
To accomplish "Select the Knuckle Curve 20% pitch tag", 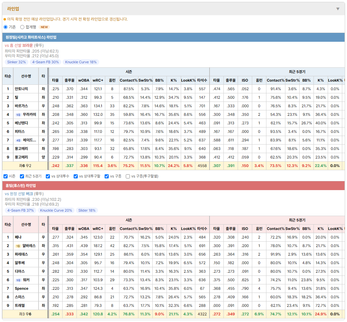I will coord(56,210).
